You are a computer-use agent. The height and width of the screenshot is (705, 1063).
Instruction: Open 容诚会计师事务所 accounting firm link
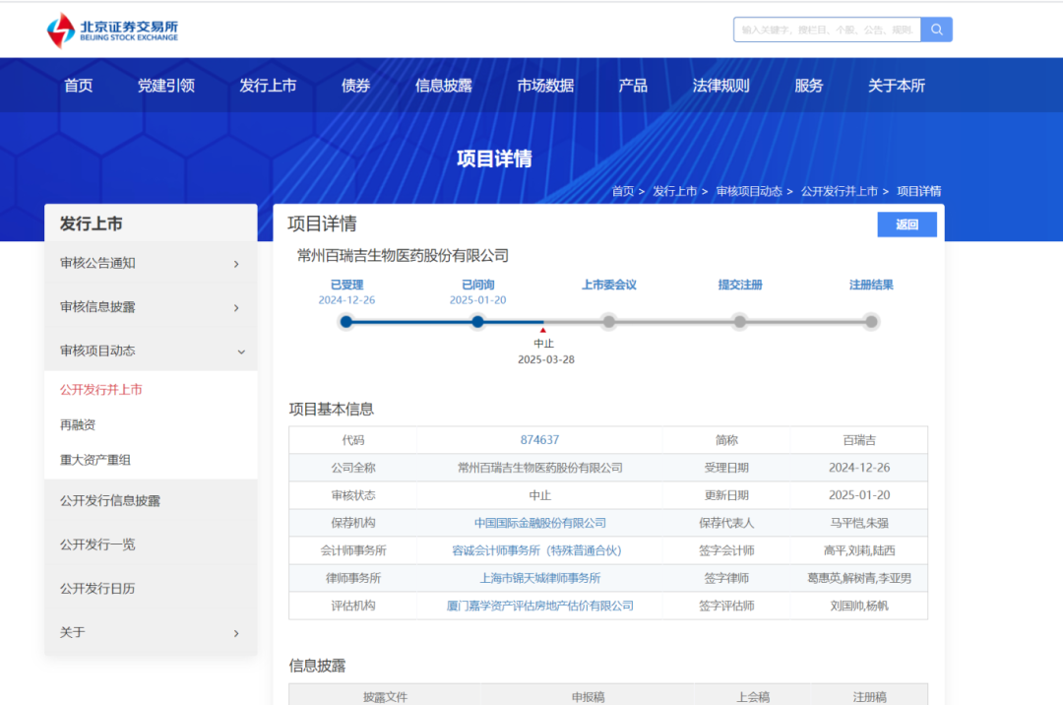pos(536,550)
